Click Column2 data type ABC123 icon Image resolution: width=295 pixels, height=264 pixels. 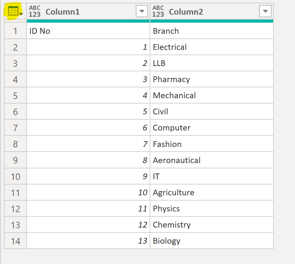pos(158,12)
